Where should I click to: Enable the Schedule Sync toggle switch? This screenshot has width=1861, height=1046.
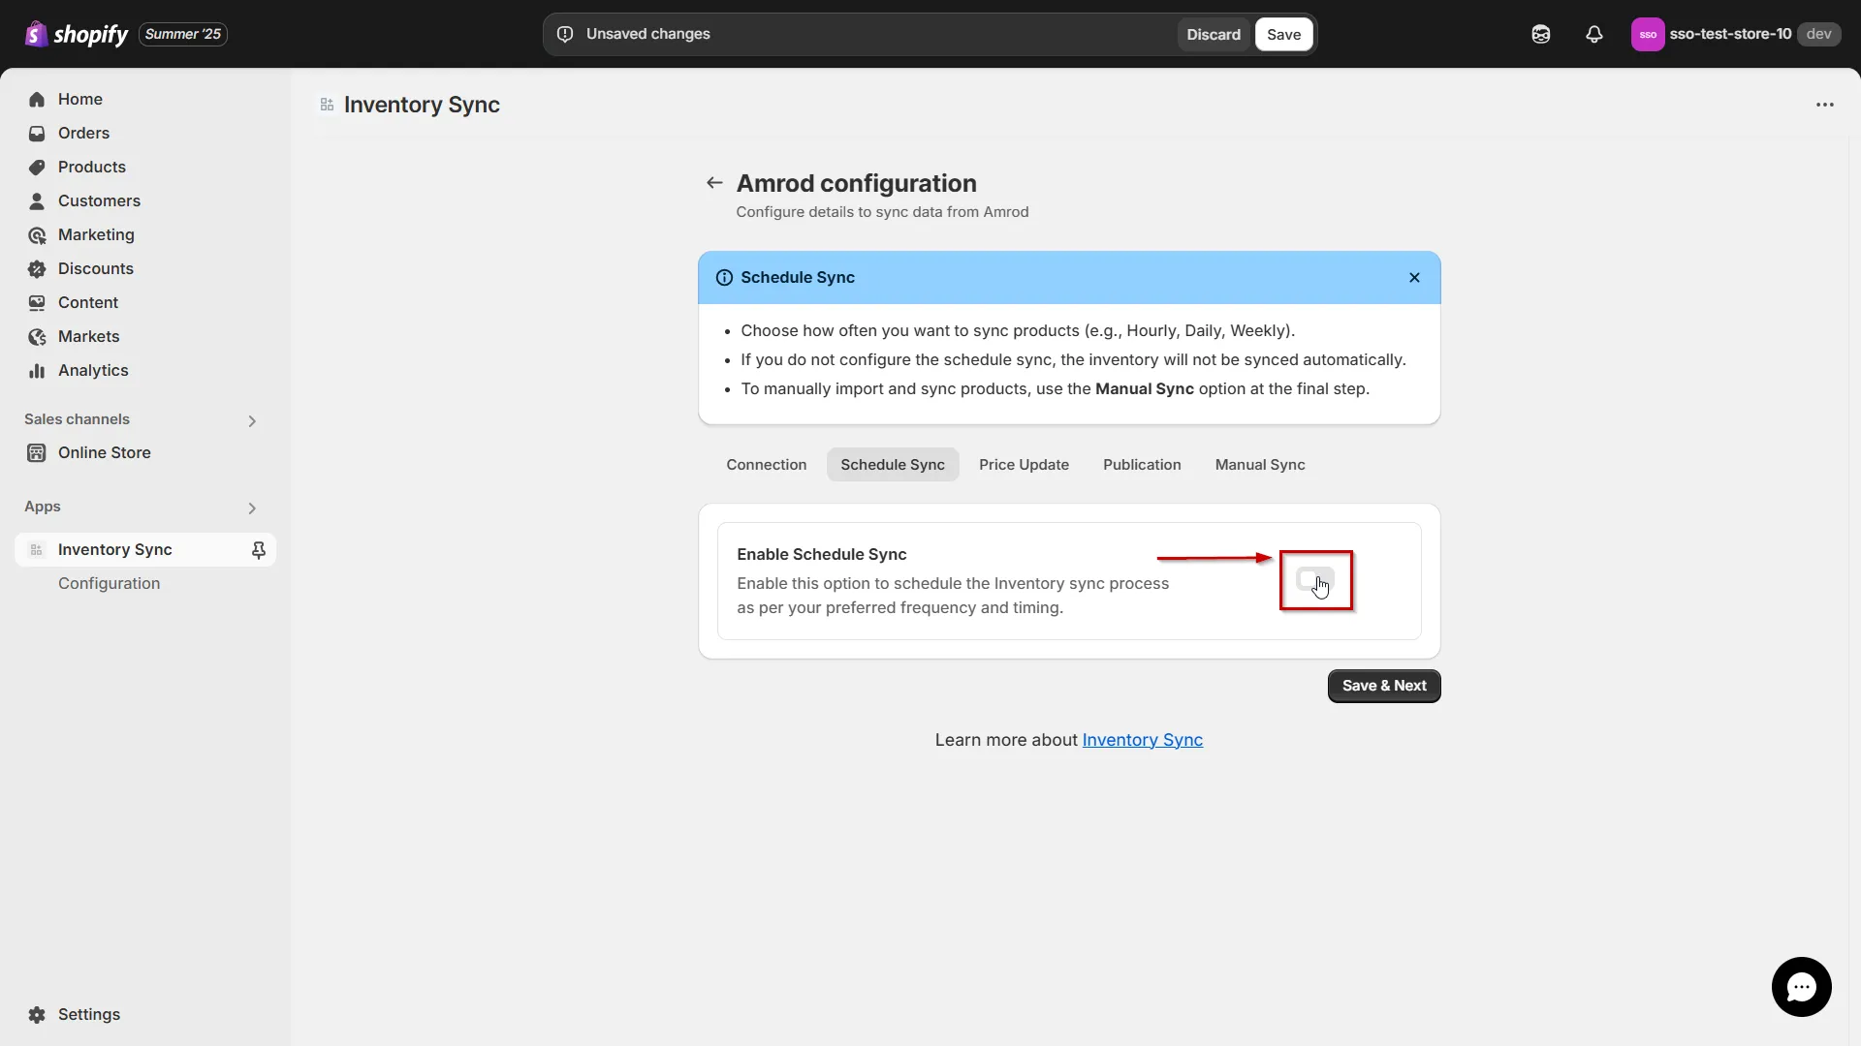coord(1314,579)
